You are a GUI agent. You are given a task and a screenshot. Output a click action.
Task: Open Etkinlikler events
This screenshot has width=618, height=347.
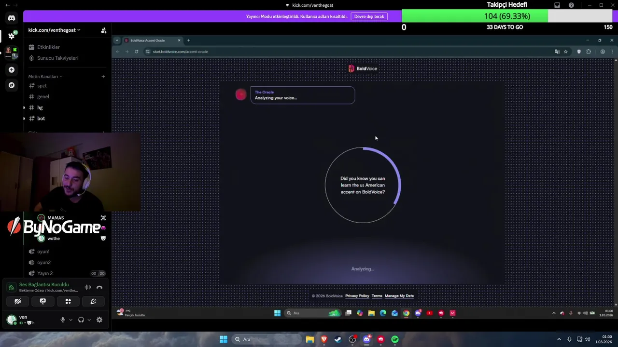(x=48, y=47)
